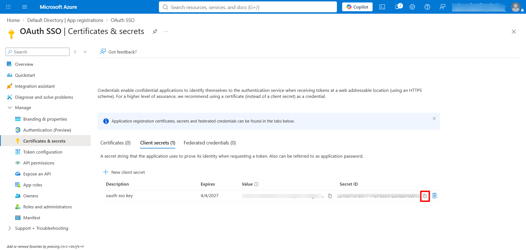Click into the top search resources box
526x250 pixels.
pos(248,7)
